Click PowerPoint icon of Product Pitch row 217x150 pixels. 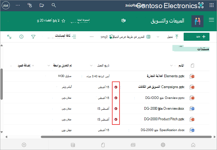[192, 119]
